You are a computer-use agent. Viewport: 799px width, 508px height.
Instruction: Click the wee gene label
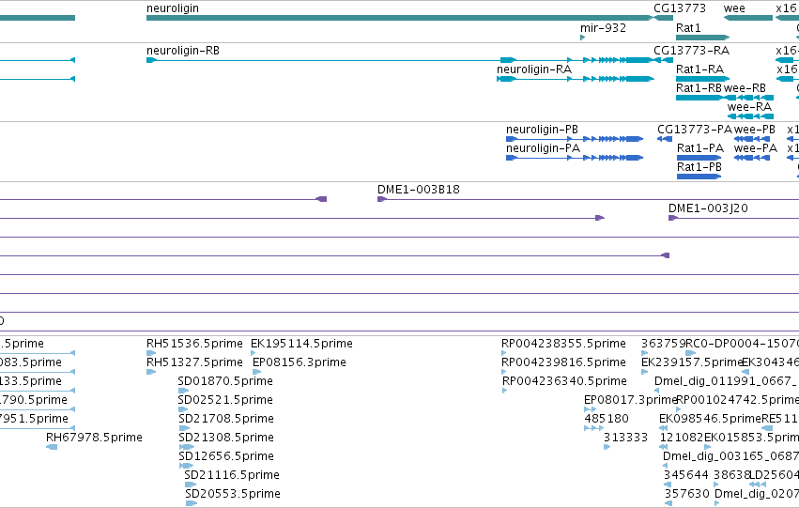pos(734,8)
